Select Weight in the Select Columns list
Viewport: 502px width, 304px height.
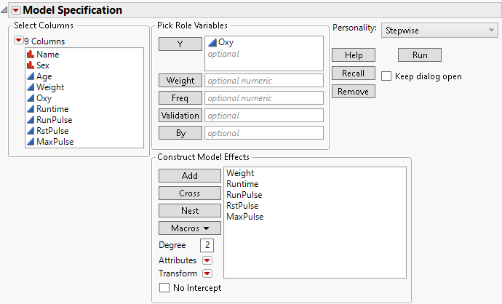pos(50,87)
